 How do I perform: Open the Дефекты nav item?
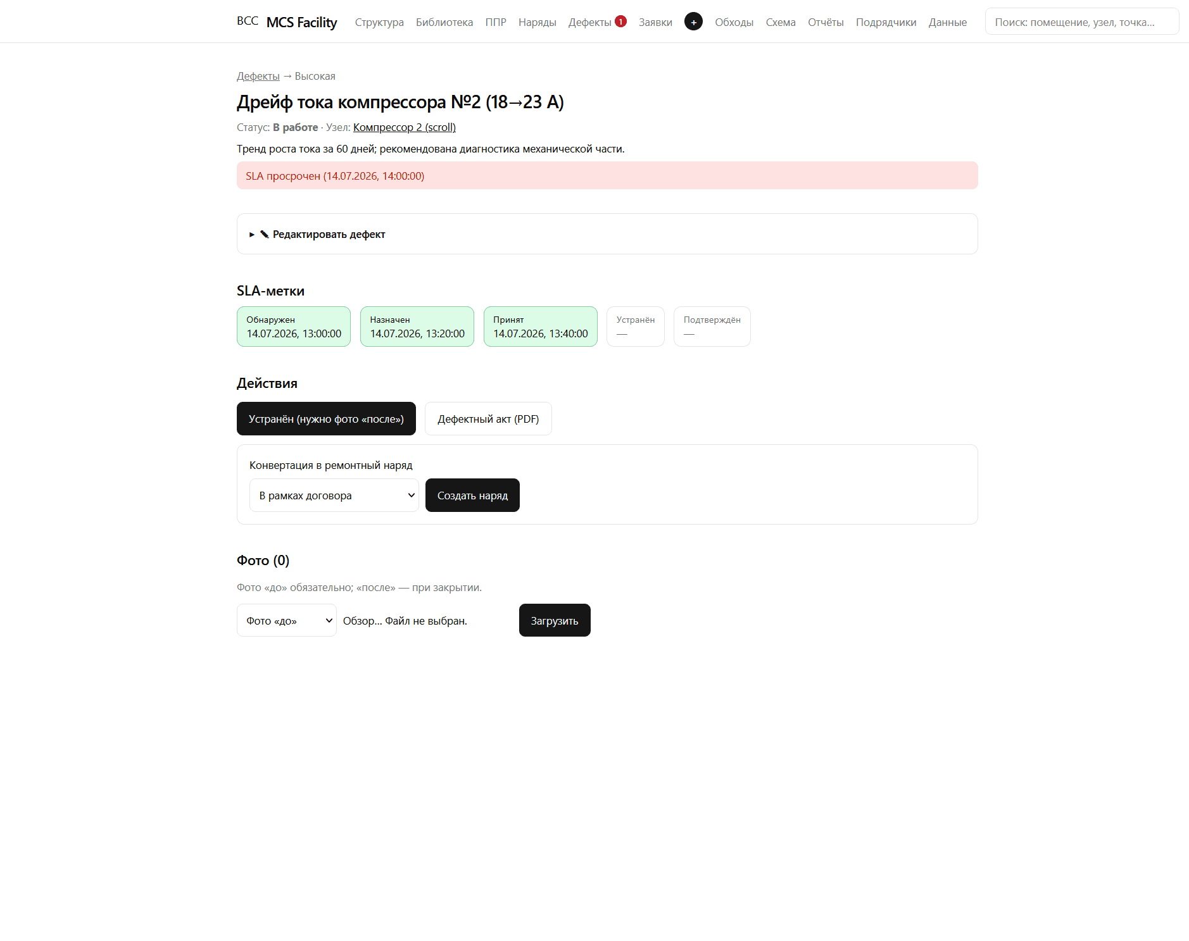[x=589, y=22]
